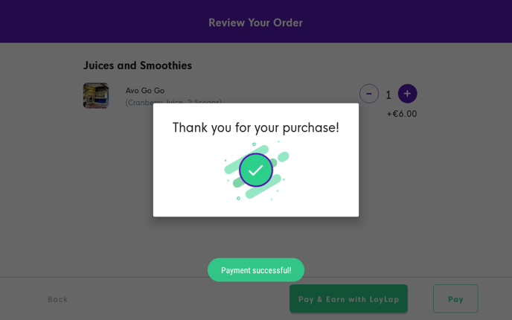Viewport: 512px width, 320px height.
Task: Increase Avo Go Go quantity with plus
Action: (407, 94)
